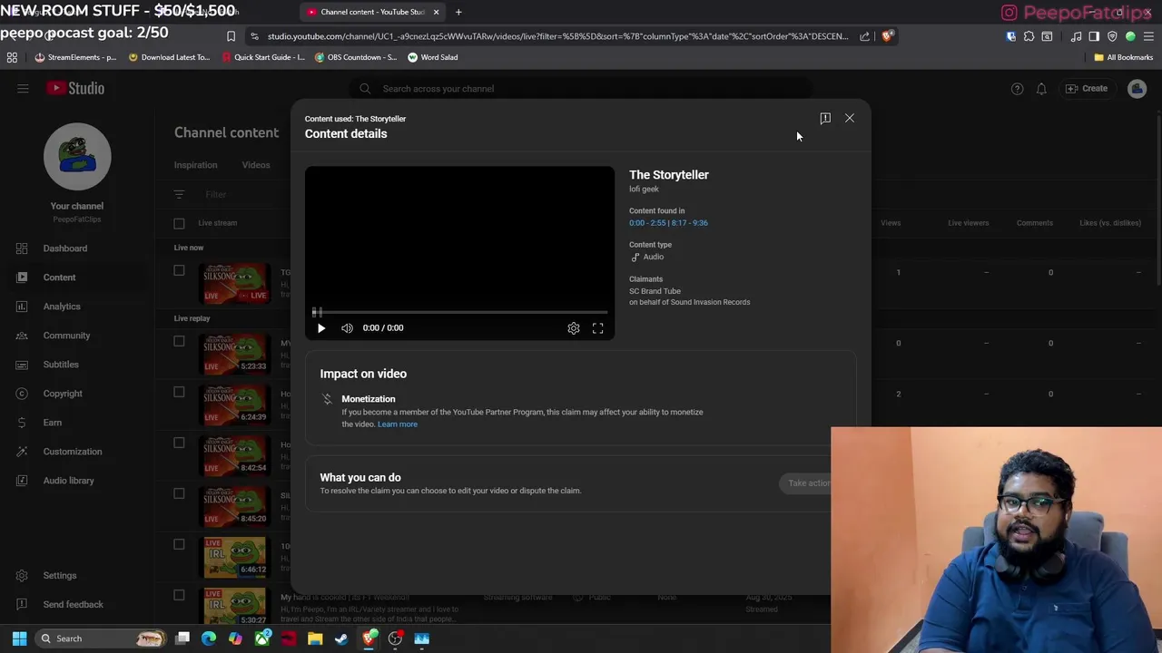Click the bookmark icon beside the URL
This screenshot has width=1162, height=653.
[x=231, y=36]
